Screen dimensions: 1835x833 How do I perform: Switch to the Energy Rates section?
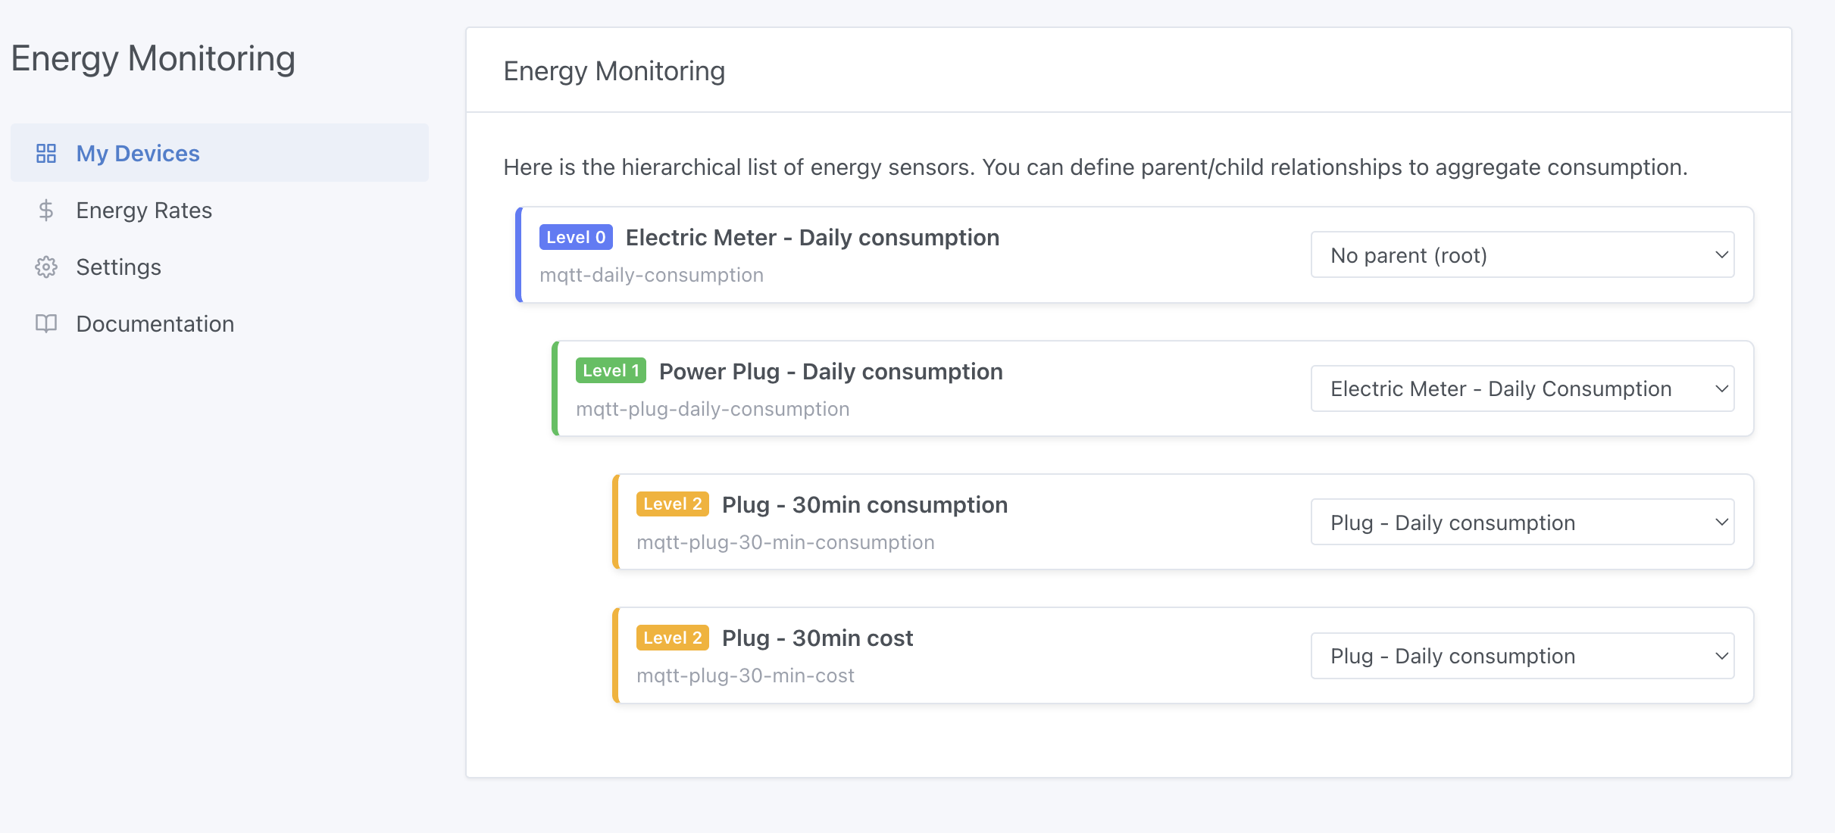pos(144,210)
